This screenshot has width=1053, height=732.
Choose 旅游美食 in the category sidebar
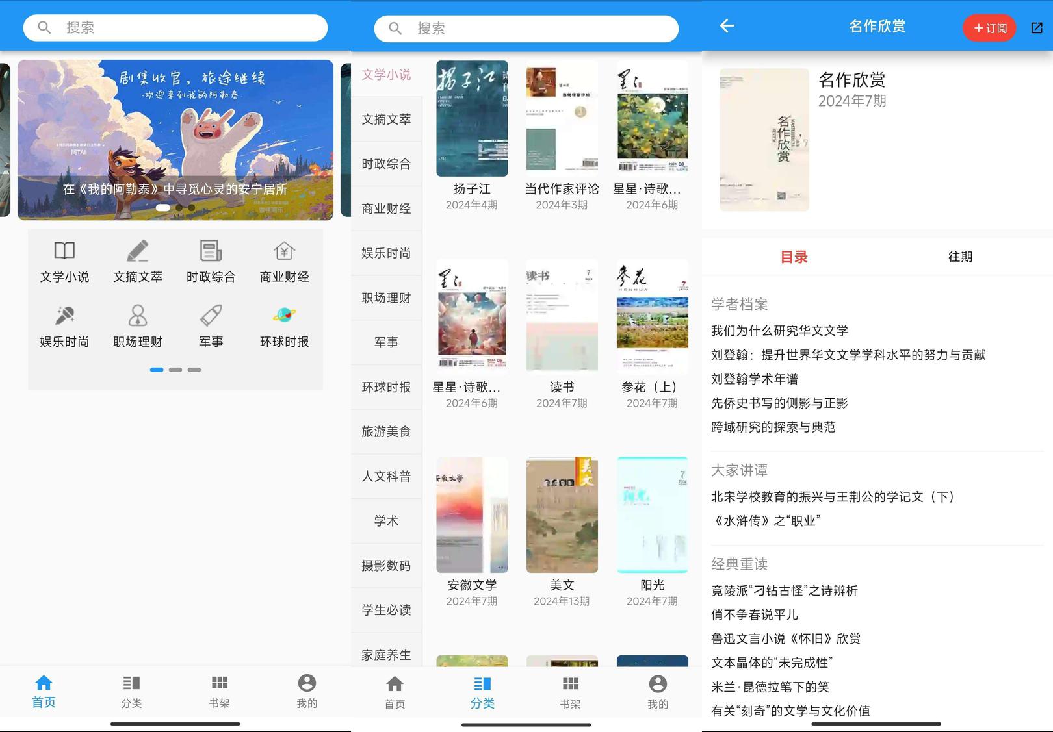(x=386, y=431)
